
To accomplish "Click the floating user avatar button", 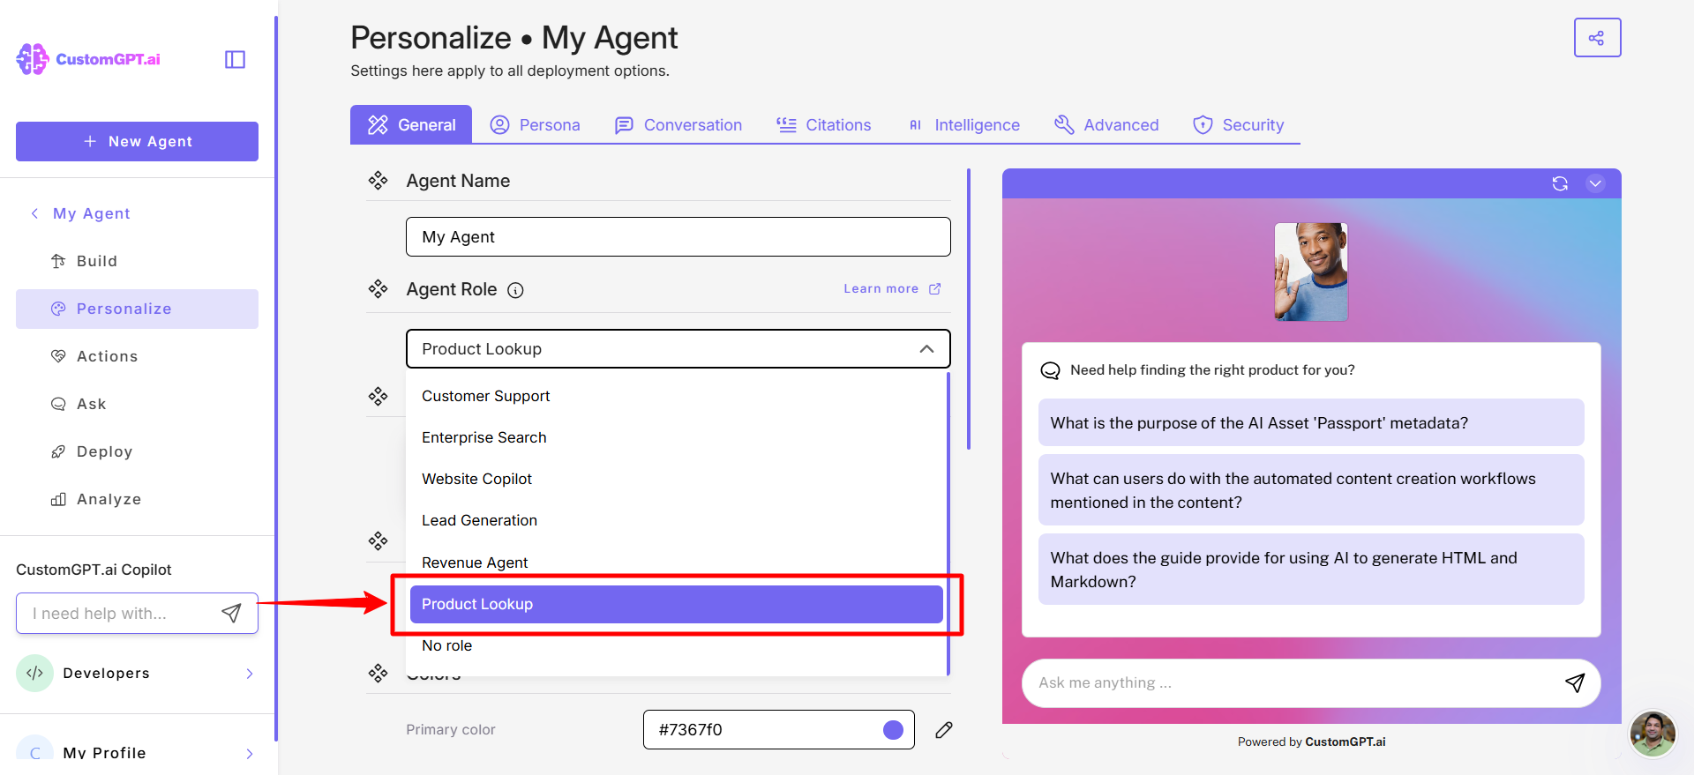I will point(1653,734).
